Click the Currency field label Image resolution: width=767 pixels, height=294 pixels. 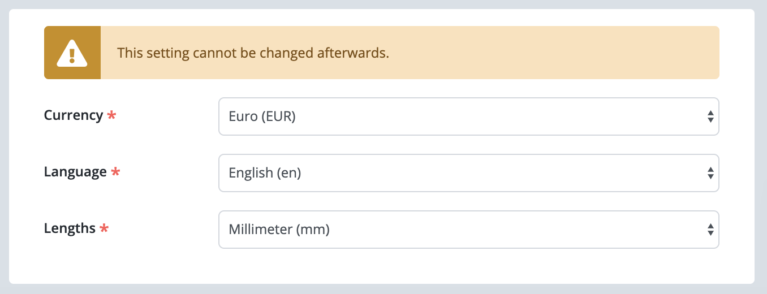click(x=74, y=115)
